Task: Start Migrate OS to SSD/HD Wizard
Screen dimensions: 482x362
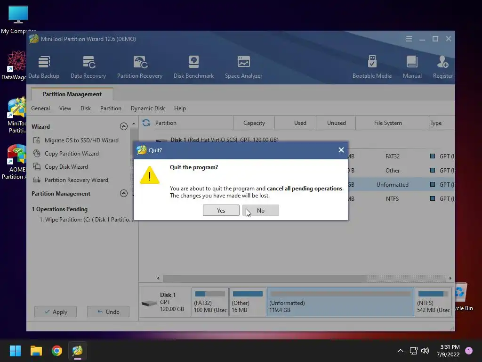Action: [x=81, y=140]
